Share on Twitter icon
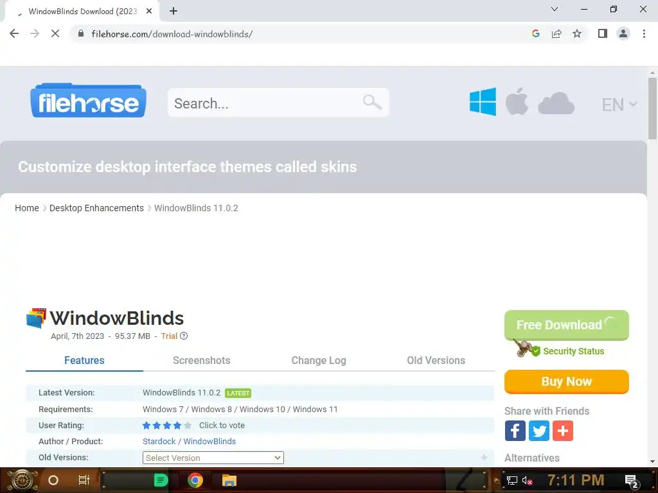The height and width of the screenshot is (493, 658). [539, 431]
